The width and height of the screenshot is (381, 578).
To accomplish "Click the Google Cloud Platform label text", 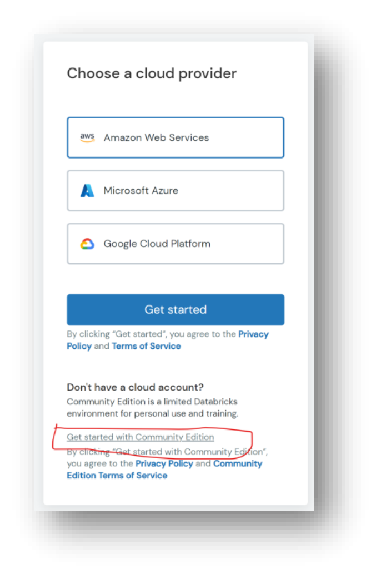I will coord(157,244).
